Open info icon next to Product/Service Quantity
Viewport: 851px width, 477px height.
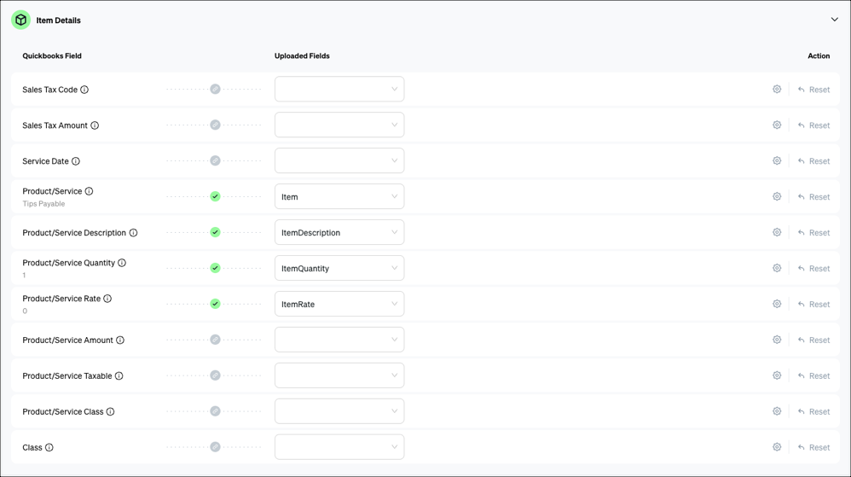pyautogui.click(x=122, y=263)
